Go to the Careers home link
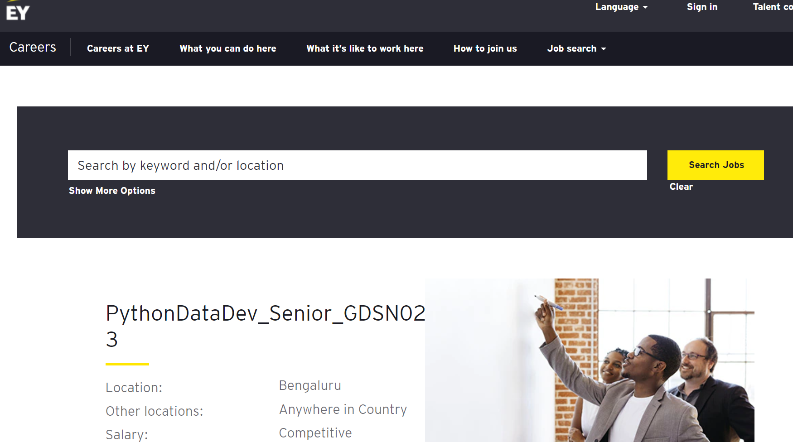The image size is (793, 442). coord(33,48)
